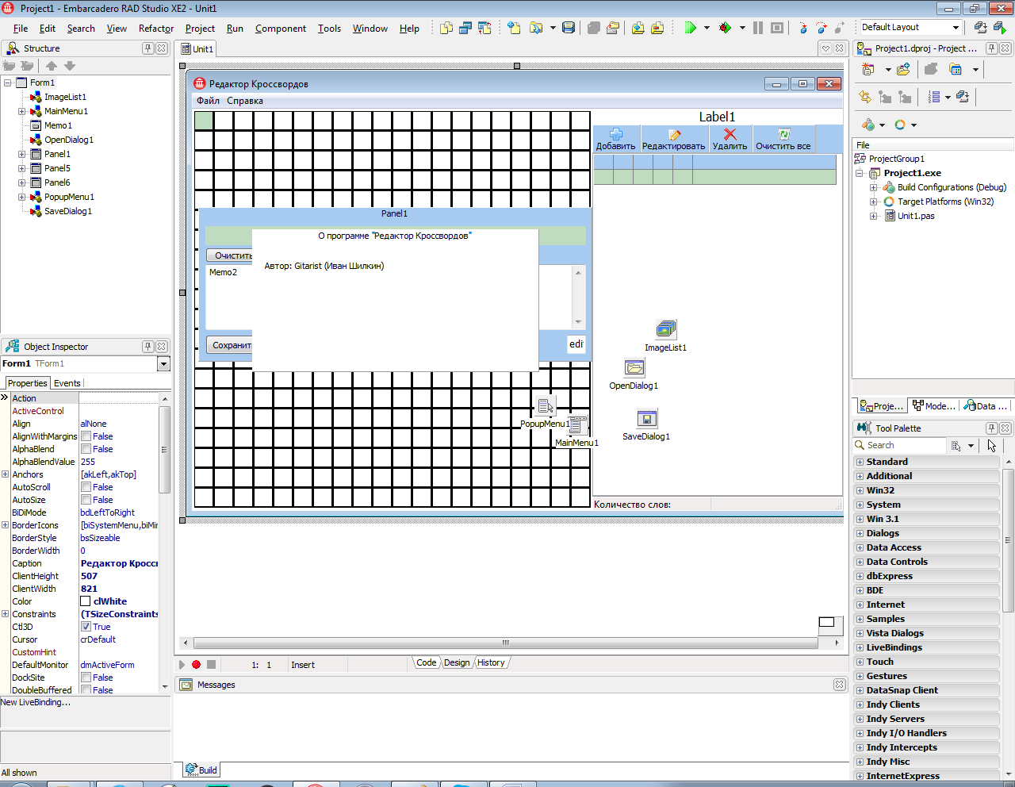1015x787 pixels.
Task: Click the Structure panel move-up arrow icon
Action: (52, 66)
